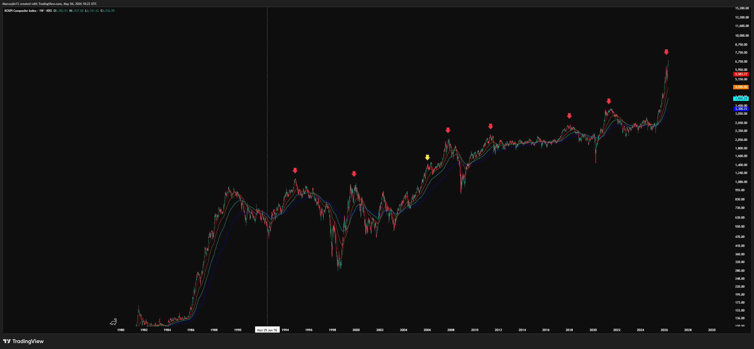
Task: Click the Mon 29 Jun '92 date label
Action: [267, 330]
